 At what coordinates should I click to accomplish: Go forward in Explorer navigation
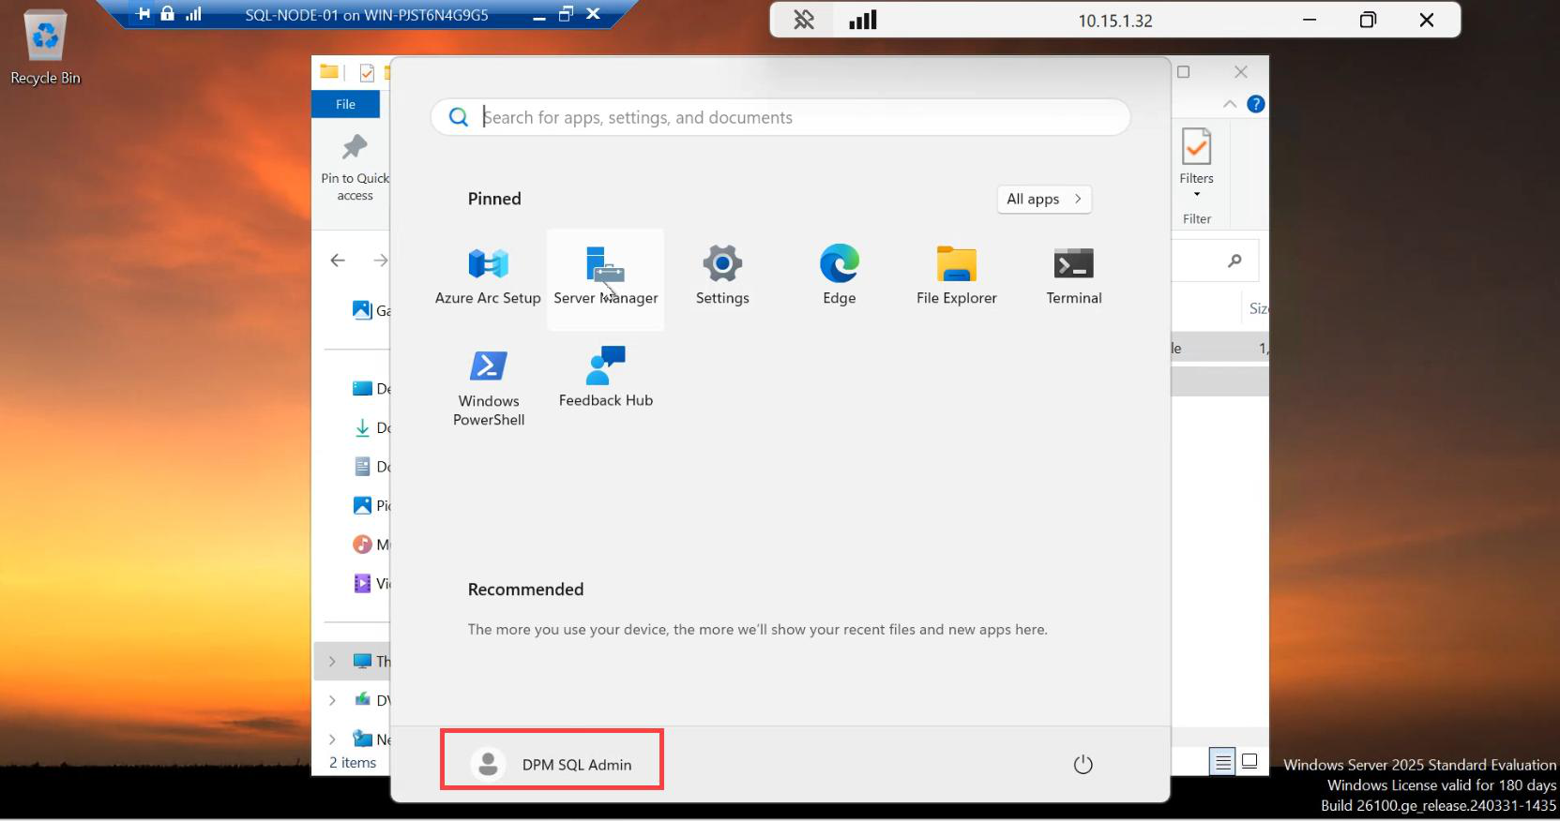coord(380,261)
